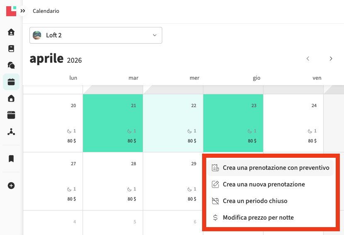Select the April 22 calendar cell
The height and width of the screenshot is (235, 344).
[173, 123]
